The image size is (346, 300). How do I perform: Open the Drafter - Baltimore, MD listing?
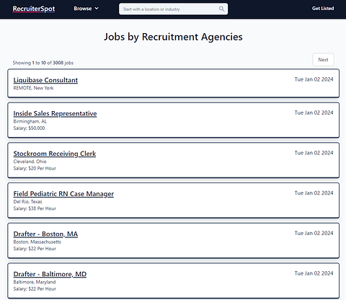click(x=50, y=274)
